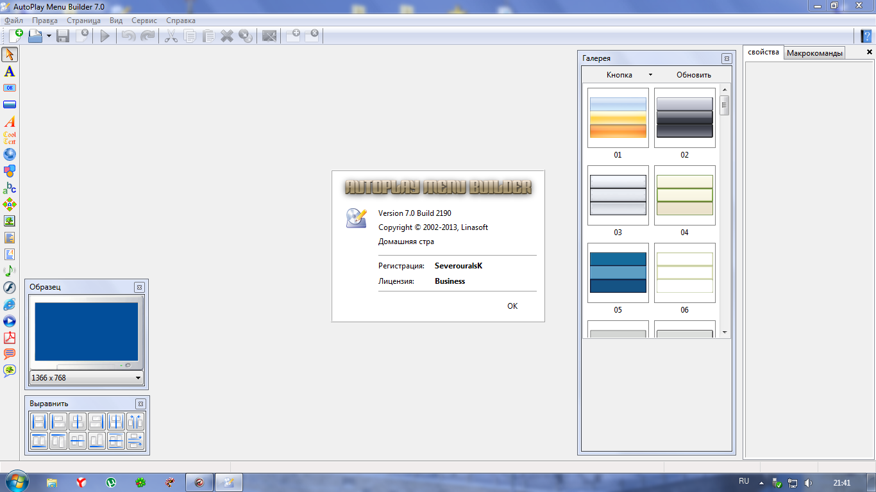
Task: Expand the Кнопка gallery category dropdown
Action: (650, 75)
